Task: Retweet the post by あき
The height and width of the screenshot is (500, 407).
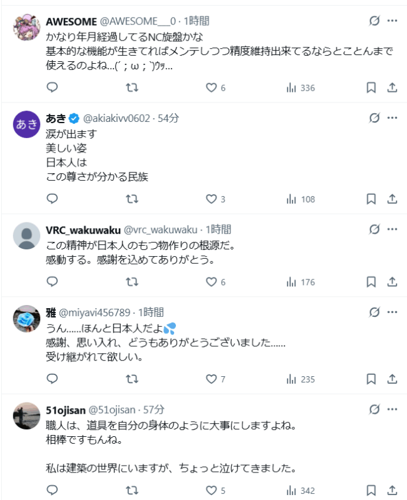Action: (x=132, y=199)
